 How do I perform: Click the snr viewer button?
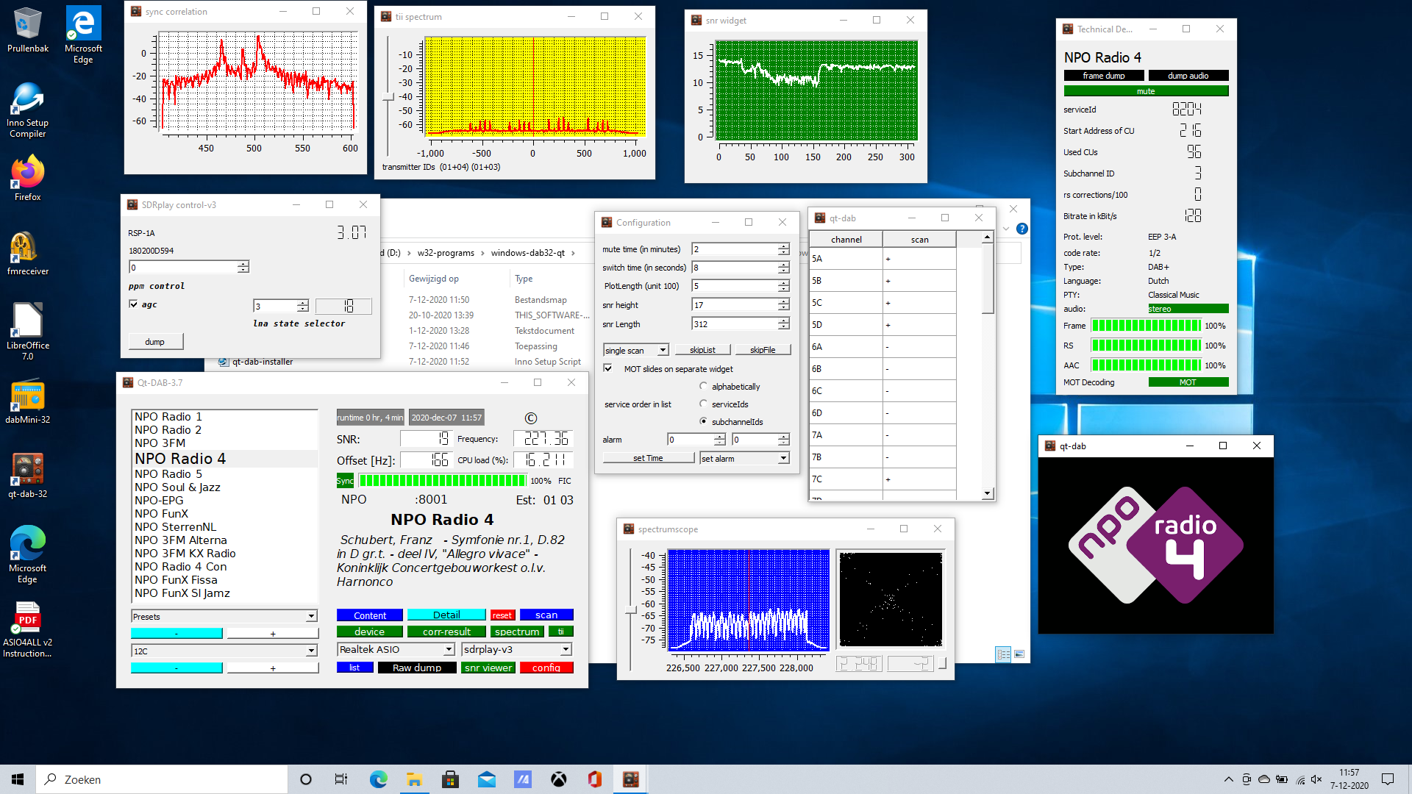(488, 668)
